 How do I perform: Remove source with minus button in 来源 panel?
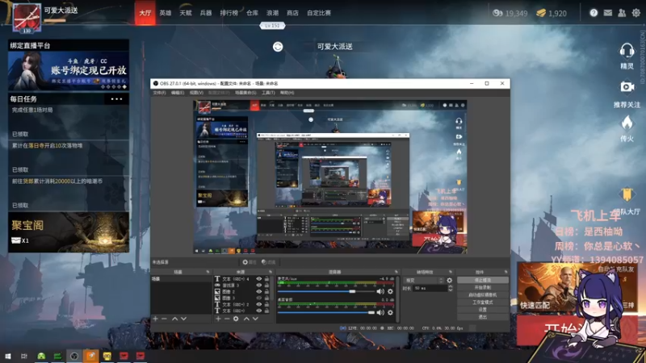[227, 319]
